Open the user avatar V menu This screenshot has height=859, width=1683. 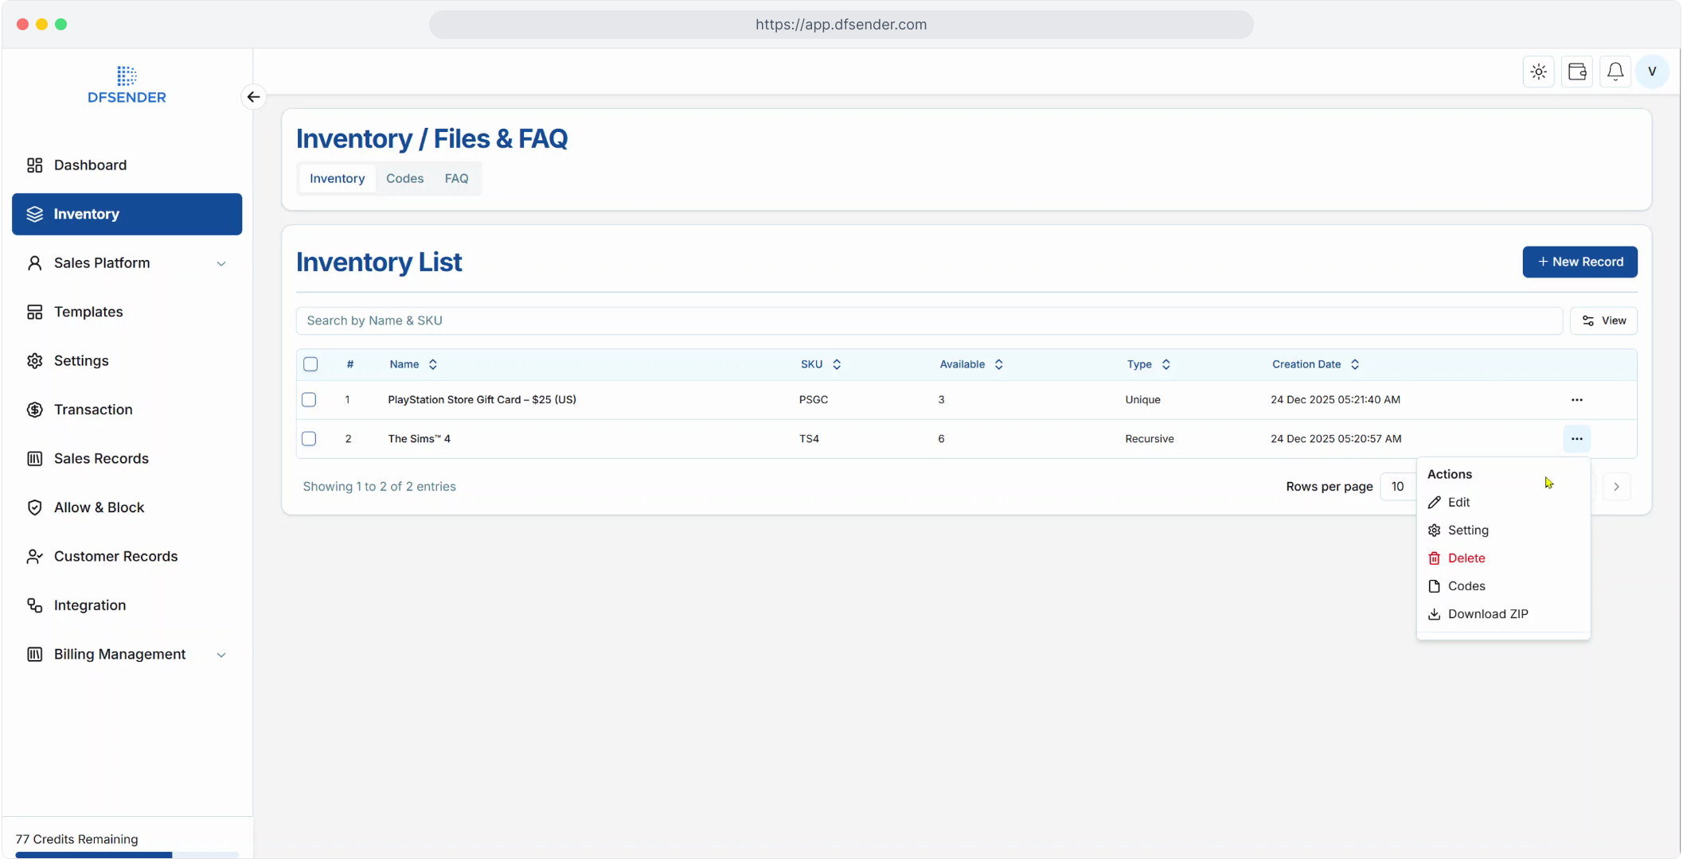[x=1652, y=72]
